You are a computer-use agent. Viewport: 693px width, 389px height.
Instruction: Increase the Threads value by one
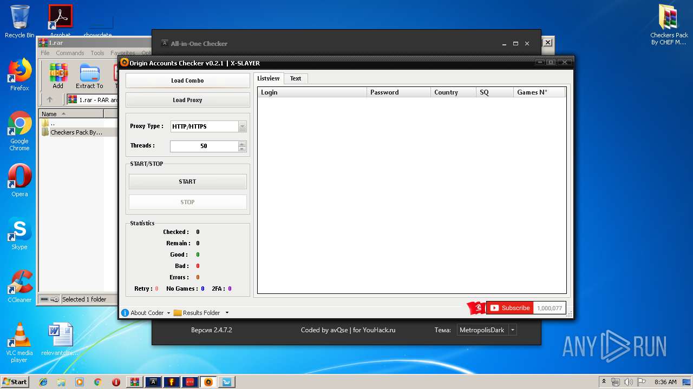(242, 144)
